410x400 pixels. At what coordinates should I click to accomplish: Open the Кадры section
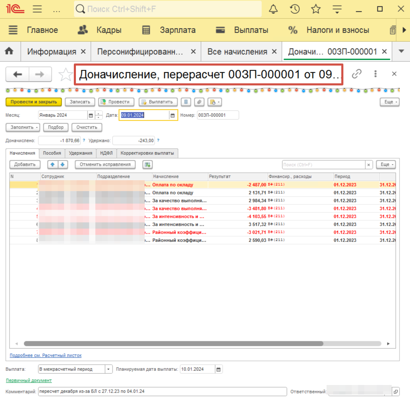click(x=100, y=30)
